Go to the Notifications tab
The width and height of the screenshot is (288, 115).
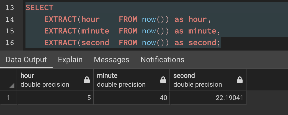point(162,59)
